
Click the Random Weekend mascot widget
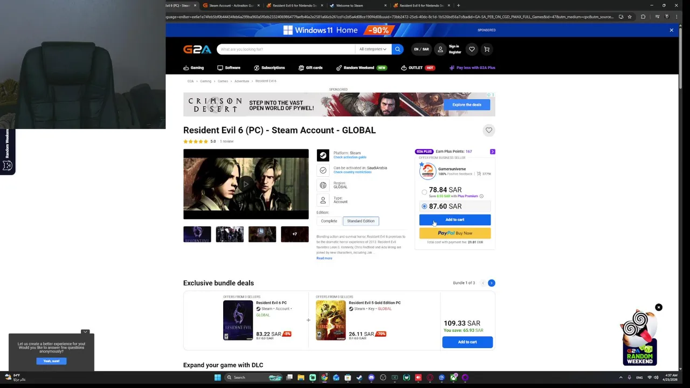640,338
